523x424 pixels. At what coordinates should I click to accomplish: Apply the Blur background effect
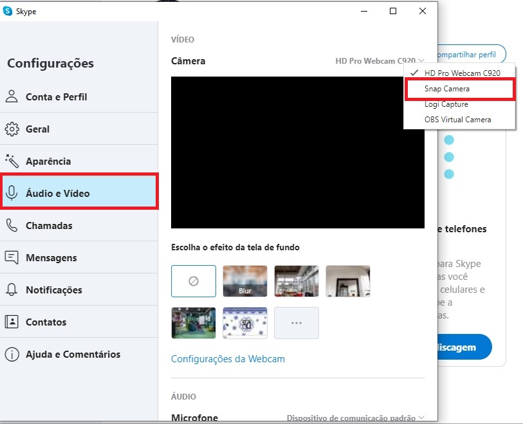(245, 281)
